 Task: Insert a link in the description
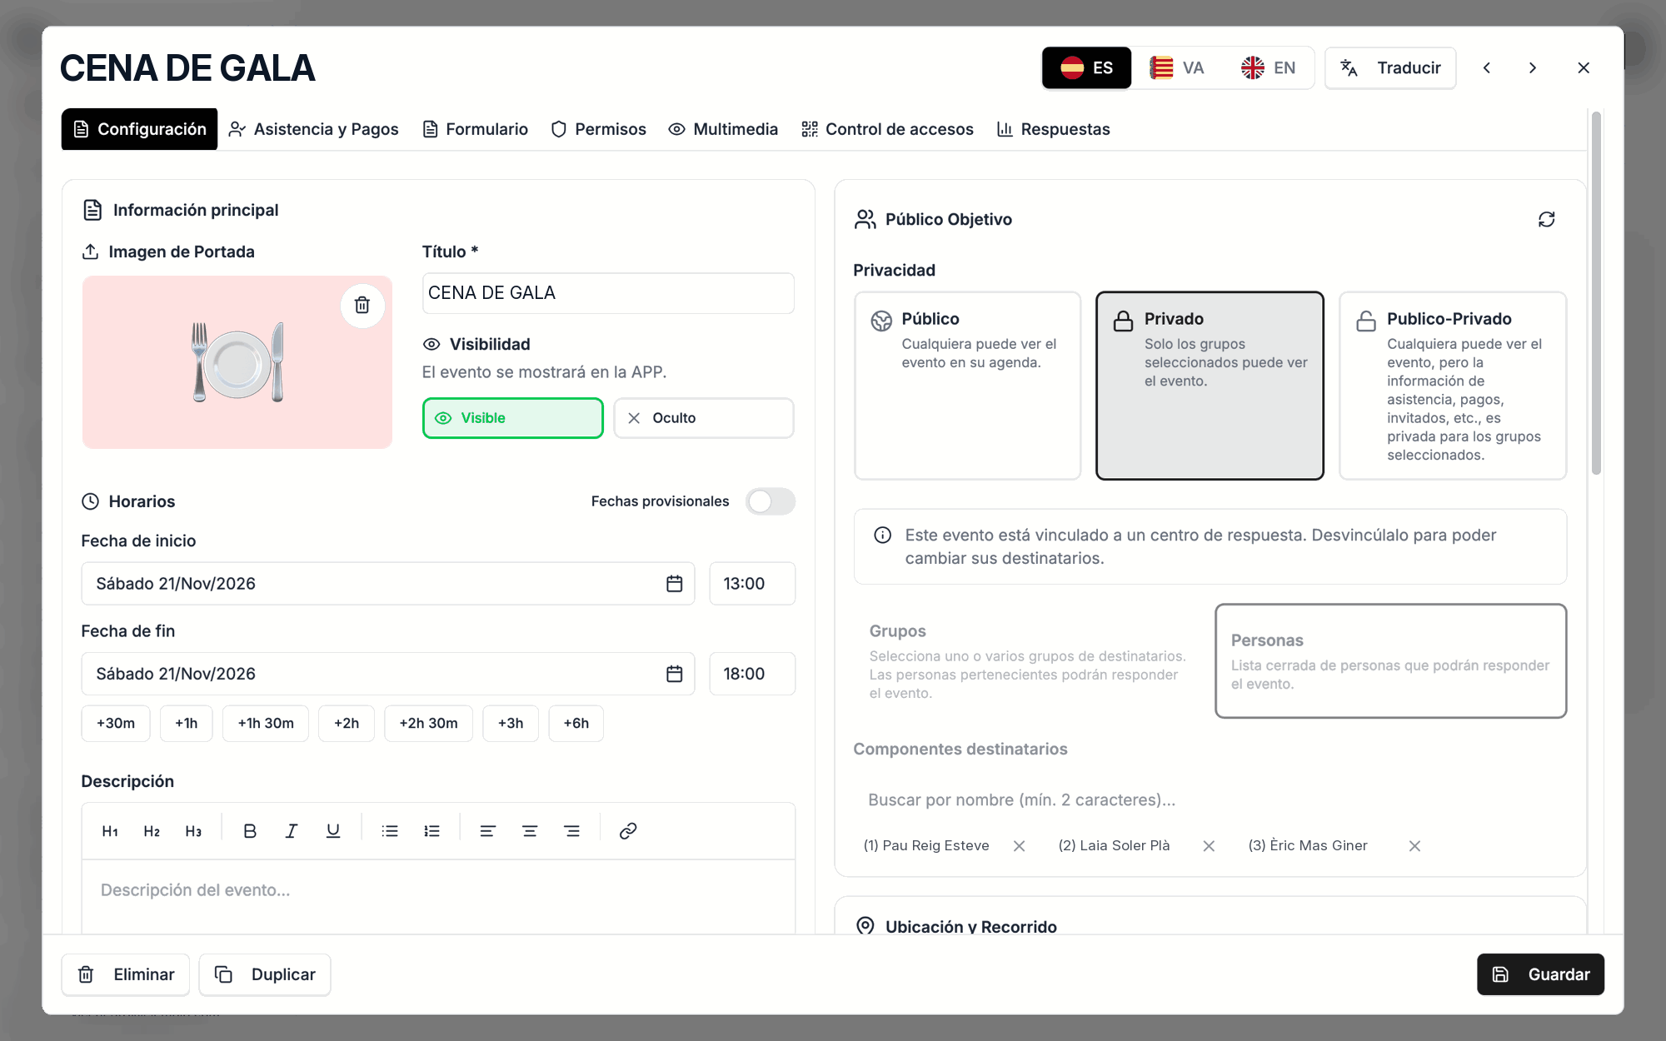coord(628,831)
